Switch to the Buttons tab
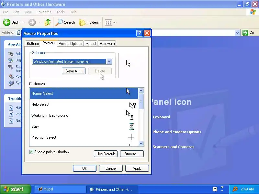Image resolution: width=259 pixels, height=194 pixels. 33,44
